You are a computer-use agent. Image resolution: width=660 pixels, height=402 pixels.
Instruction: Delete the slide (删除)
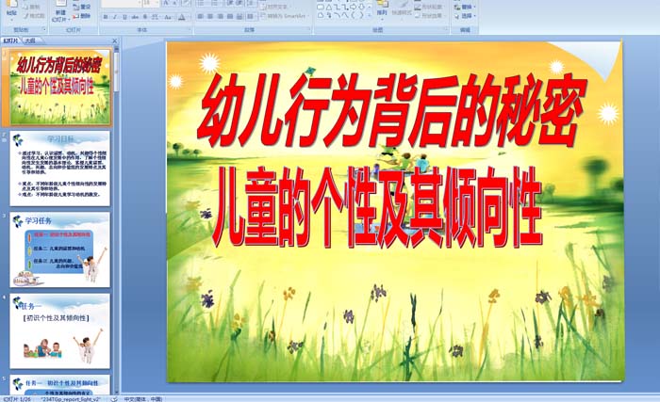tap(82, 16)
